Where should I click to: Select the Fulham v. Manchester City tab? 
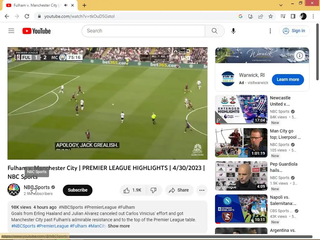[x=36, y=5]
